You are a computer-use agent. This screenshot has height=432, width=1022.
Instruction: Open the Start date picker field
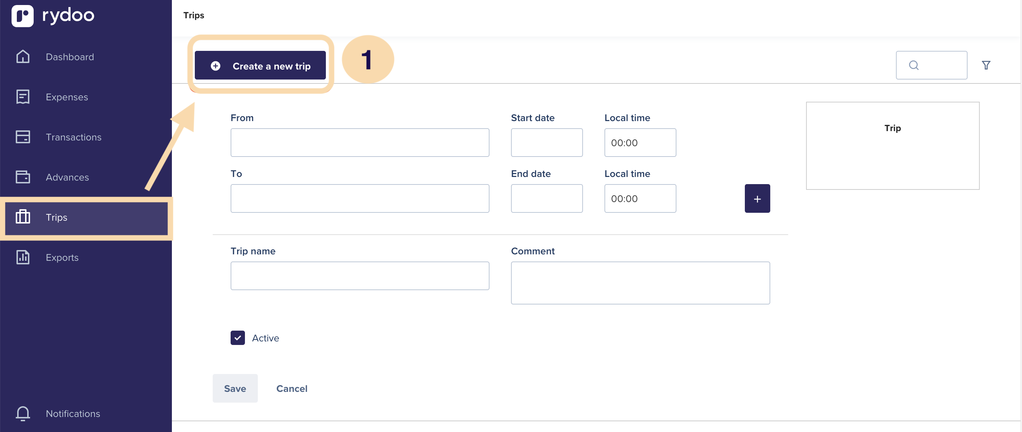tap(546, 143)
